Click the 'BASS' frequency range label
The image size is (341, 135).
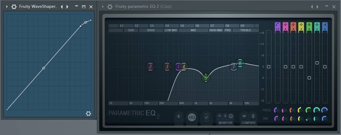click(151, 30)
